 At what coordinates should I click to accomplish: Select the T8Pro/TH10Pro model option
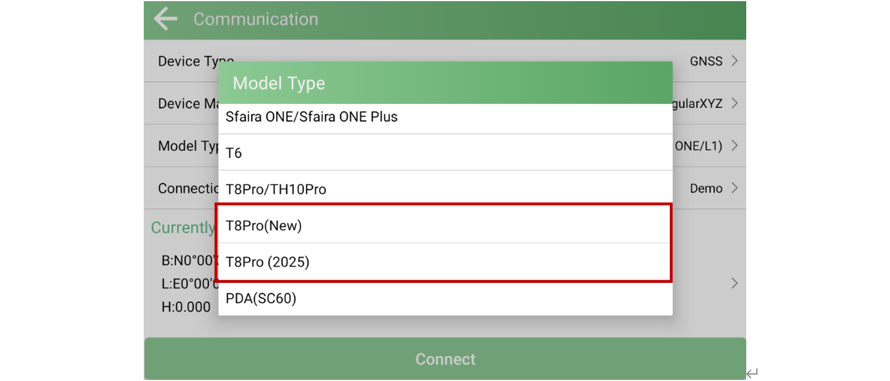point(276,189)
